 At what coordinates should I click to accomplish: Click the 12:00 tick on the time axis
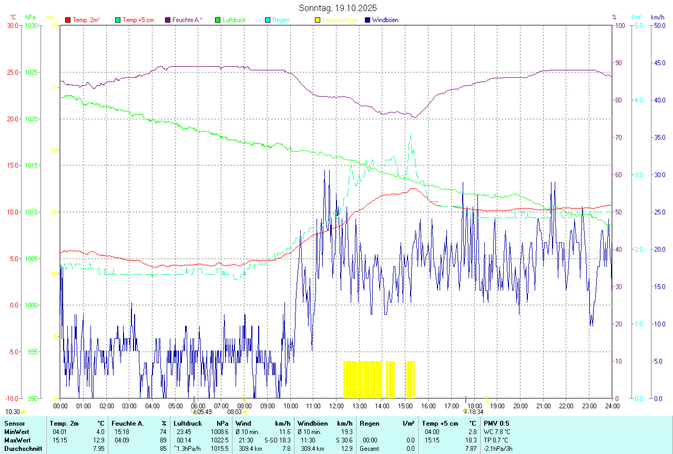[336, 406]
